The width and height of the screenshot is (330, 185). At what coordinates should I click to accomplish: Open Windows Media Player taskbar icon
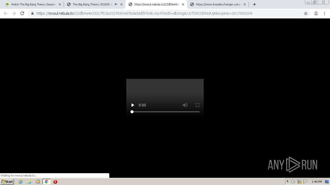pos(38,182)
